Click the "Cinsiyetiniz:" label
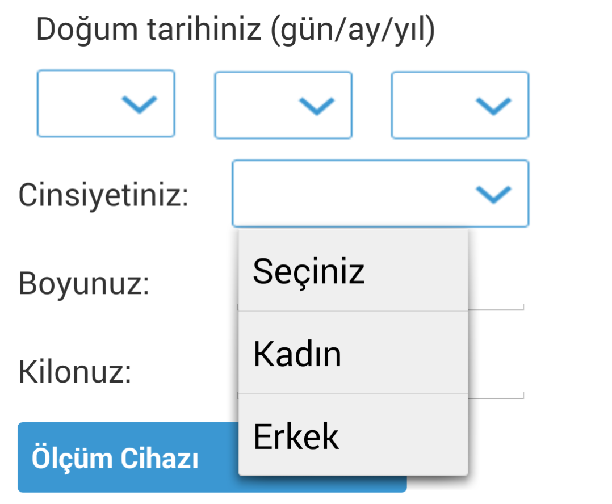Screen dimensions: 612x504 click(x=103, y=195)
